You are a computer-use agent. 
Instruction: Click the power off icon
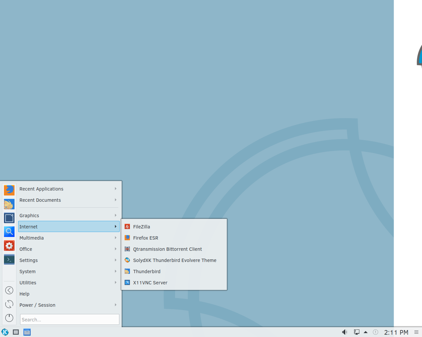(x=9, y=318)
